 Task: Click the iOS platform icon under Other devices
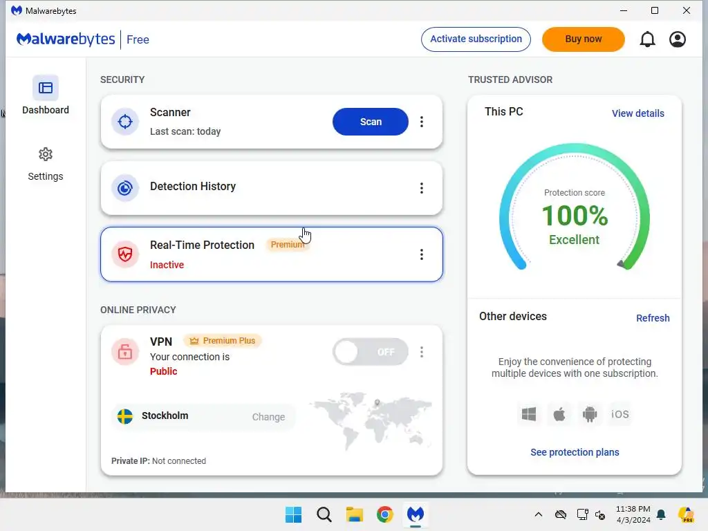620,414
